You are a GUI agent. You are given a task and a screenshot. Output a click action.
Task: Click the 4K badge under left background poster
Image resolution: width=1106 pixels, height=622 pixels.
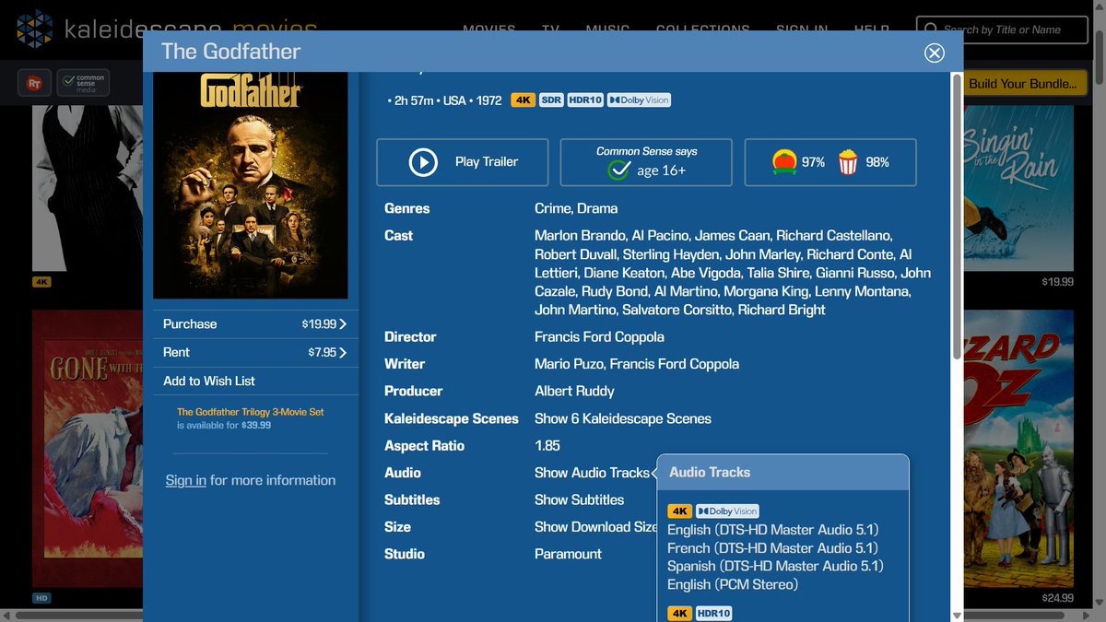point(41,282)
